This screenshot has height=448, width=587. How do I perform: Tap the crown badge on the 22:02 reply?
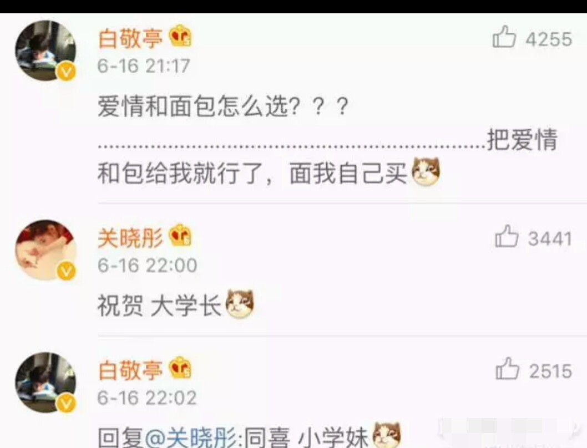click(180, 368)
